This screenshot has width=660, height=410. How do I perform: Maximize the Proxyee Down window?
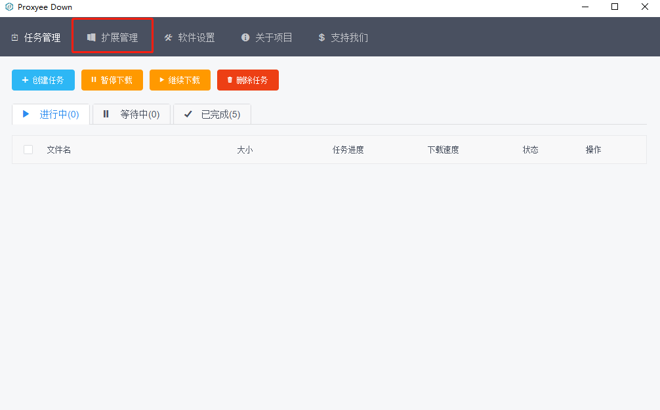[615, 7]
